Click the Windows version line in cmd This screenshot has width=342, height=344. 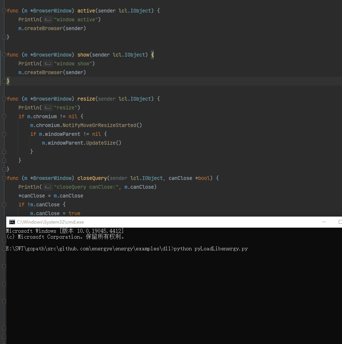click(65, 231)
